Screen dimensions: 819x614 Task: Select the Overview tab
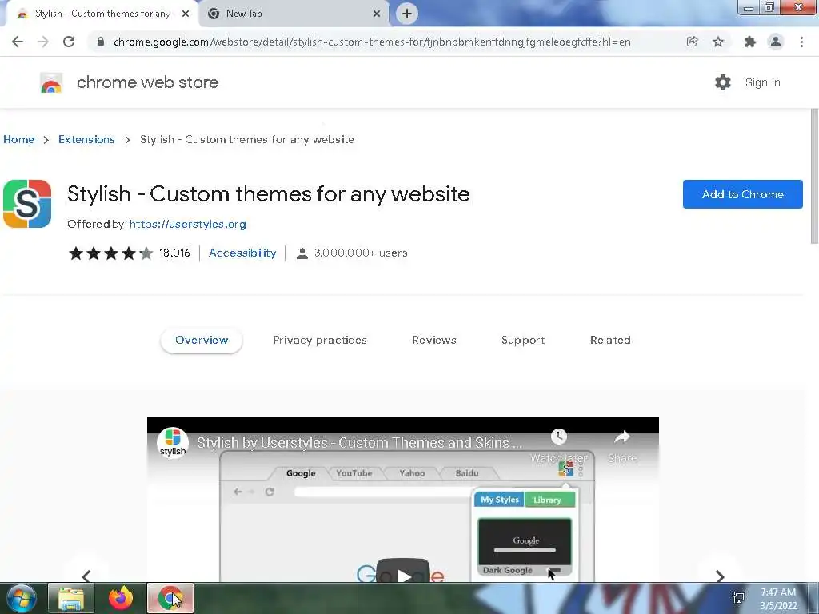pyautogui.click(x=202, y=340)
